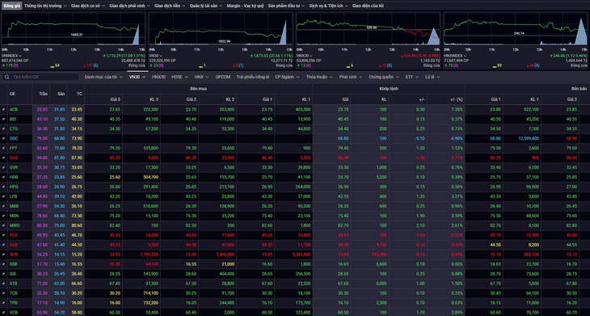This screenshot has height=316, width=590.
Task: Open the FPT stock ticker
Action: [14, 148]
